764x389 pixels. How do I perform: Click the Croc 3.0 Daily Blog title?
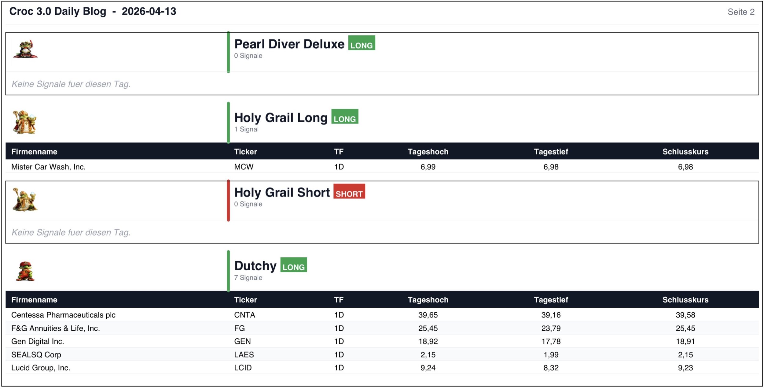tap(58, 12)
